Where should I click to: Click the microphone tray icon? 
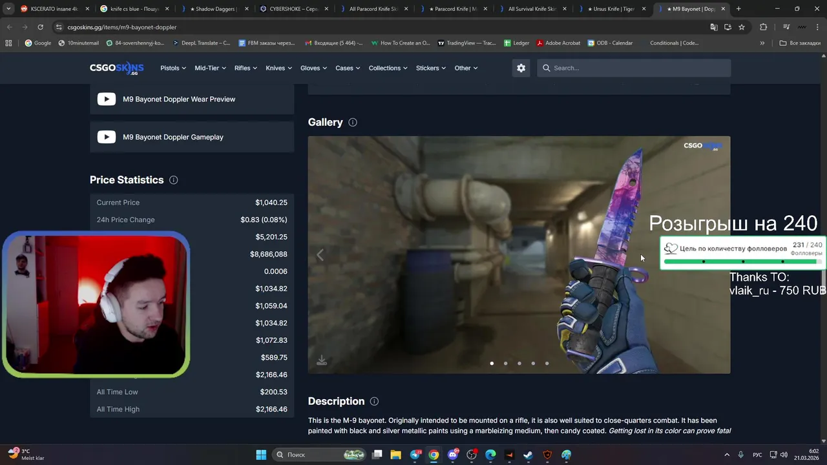coord(741,455)
